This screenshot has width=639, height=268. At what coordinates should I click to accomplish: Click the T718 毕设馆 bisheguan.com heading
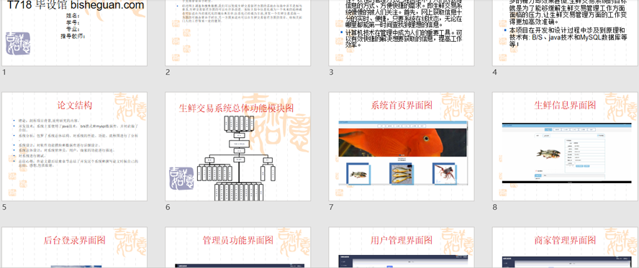pos(76,5)
